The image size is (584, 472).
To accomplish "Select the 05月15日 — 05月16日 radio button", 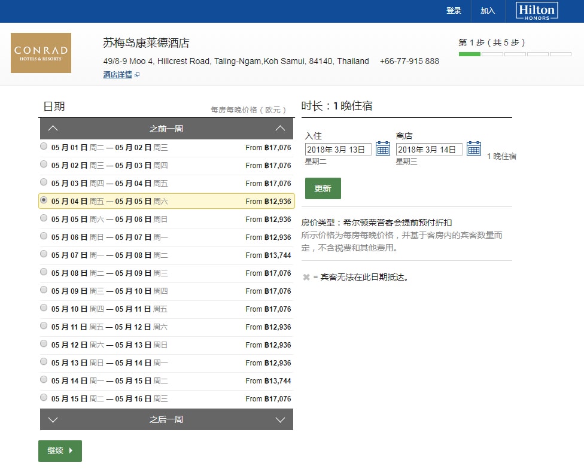I will 44,398.
